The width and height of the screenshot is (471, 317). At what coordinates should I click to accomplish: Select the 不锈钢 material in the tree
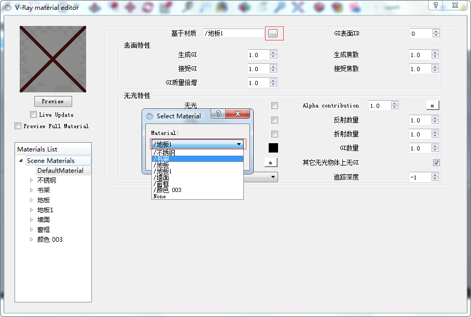tap(47, 180)
